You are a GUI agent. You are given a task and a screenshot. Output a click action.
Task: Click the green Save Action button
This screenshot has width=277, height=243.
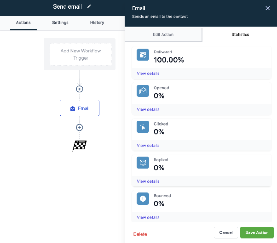tap(257, 232)
